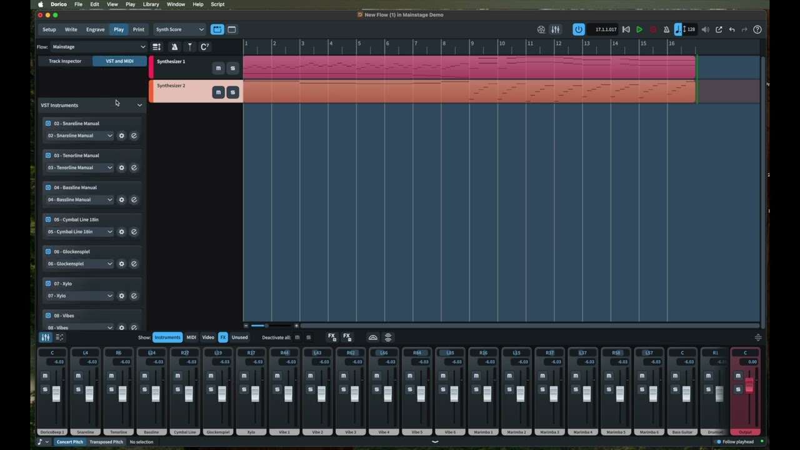The image size is (800, 450).
Task: Open the 02 - Snareline Manual instrument dropdown
Action: [x=79, y=136]
